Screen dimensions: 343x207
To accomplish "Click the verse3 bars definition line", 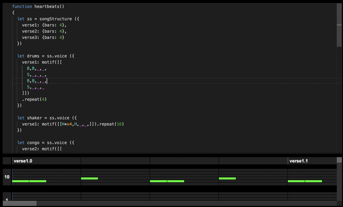I will point(43,37).
